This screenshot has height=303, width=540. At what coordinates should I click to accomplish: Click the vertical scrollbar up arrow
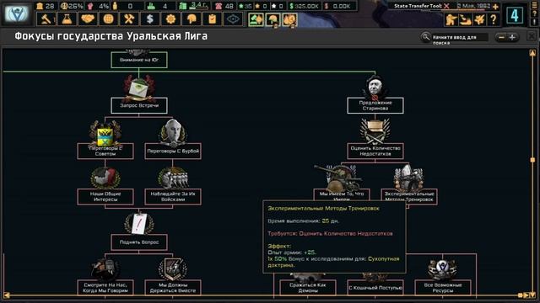(532, 53)
